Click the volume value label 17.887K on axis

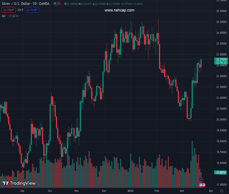221,173
